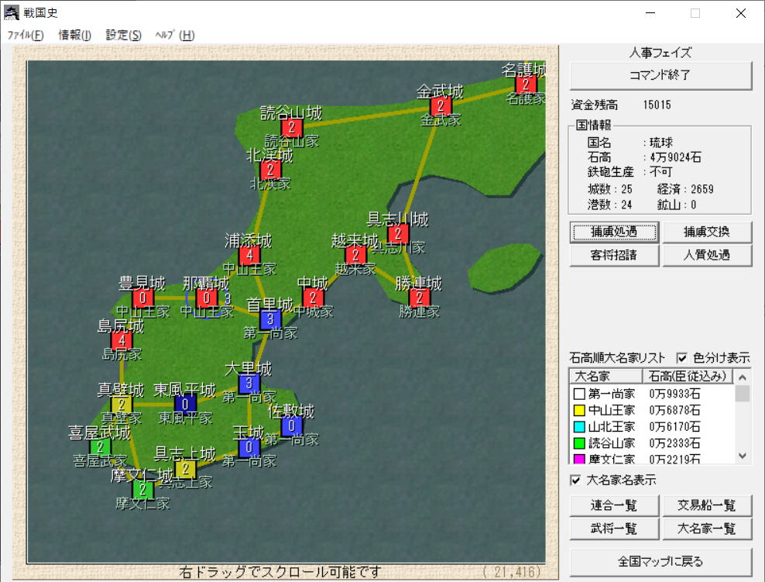
Task: Click the dark blue 東風平城 castle marker
Action: click(x=185, y=404)
